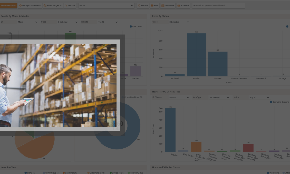The width and height of the screenshot is (290, 174).
Task: Open the Schedule option
Action: [x=183, y=5]
